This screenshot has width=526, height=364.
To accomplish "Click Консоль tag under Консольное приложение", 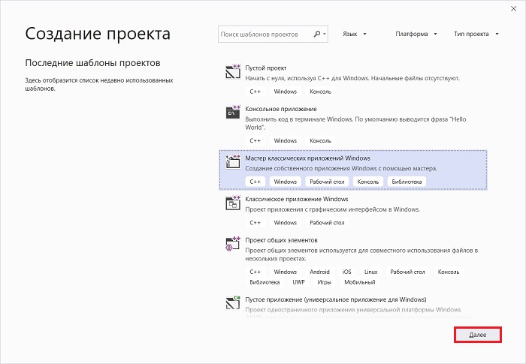I will click(320, 140).
